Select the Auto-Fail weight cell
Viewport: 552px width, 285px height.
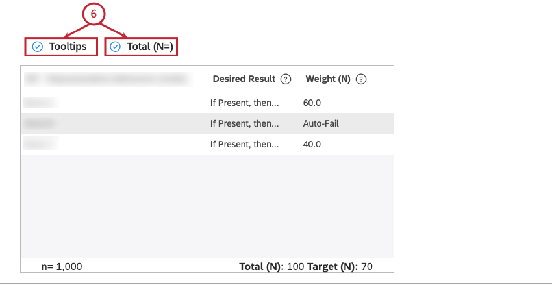[321, 123]
